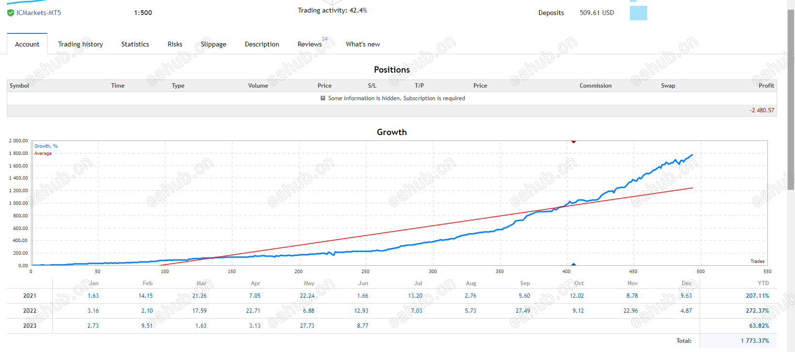795x352 pixels.
Task: Go to the Risks tab
Action: coord(175,44)
